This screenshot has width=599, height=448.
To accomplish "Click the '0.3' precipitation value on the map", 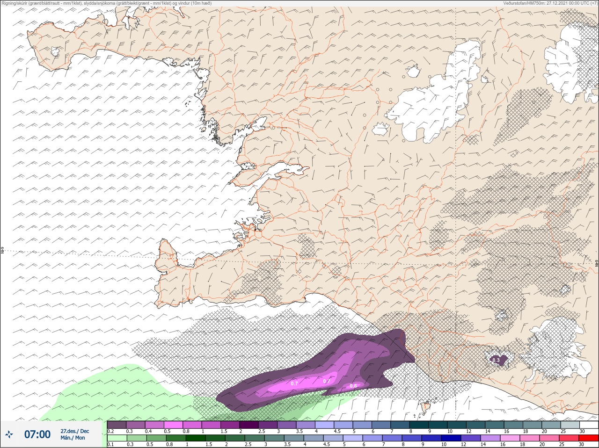I will point(496,360).
